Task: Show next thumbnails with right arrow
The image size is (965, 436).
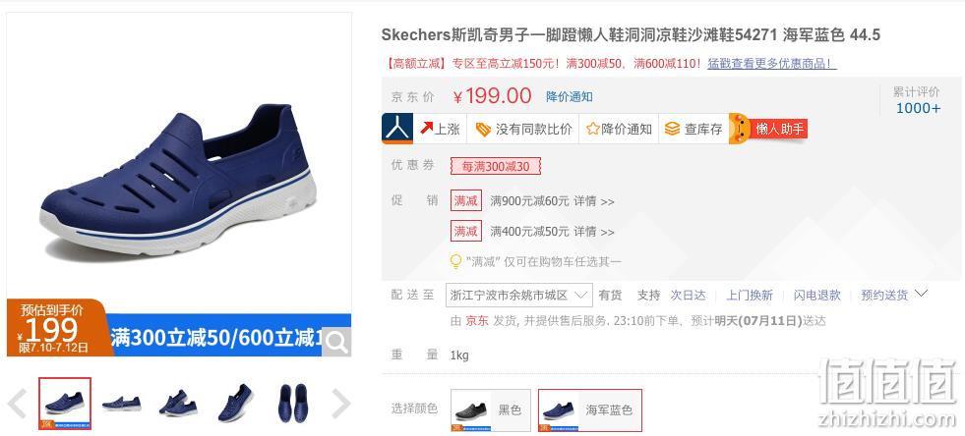Action: (340, 404)
